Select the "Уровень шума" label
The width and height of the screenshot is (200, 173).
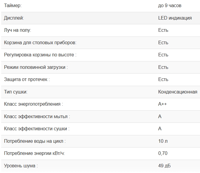[21, 166]
